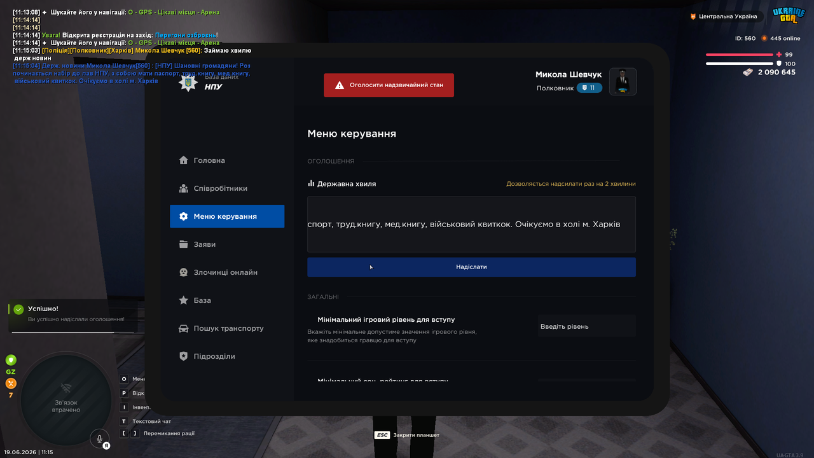
Task: Click the Микола Шевчук avatar thumbnail
Action: 623,81
